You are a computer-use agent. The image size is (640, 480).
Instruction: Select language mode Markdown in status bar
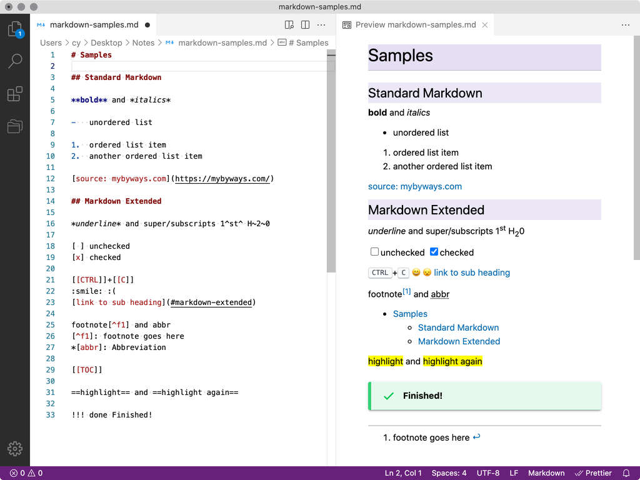pyautogui.click(x=546, y=473)
